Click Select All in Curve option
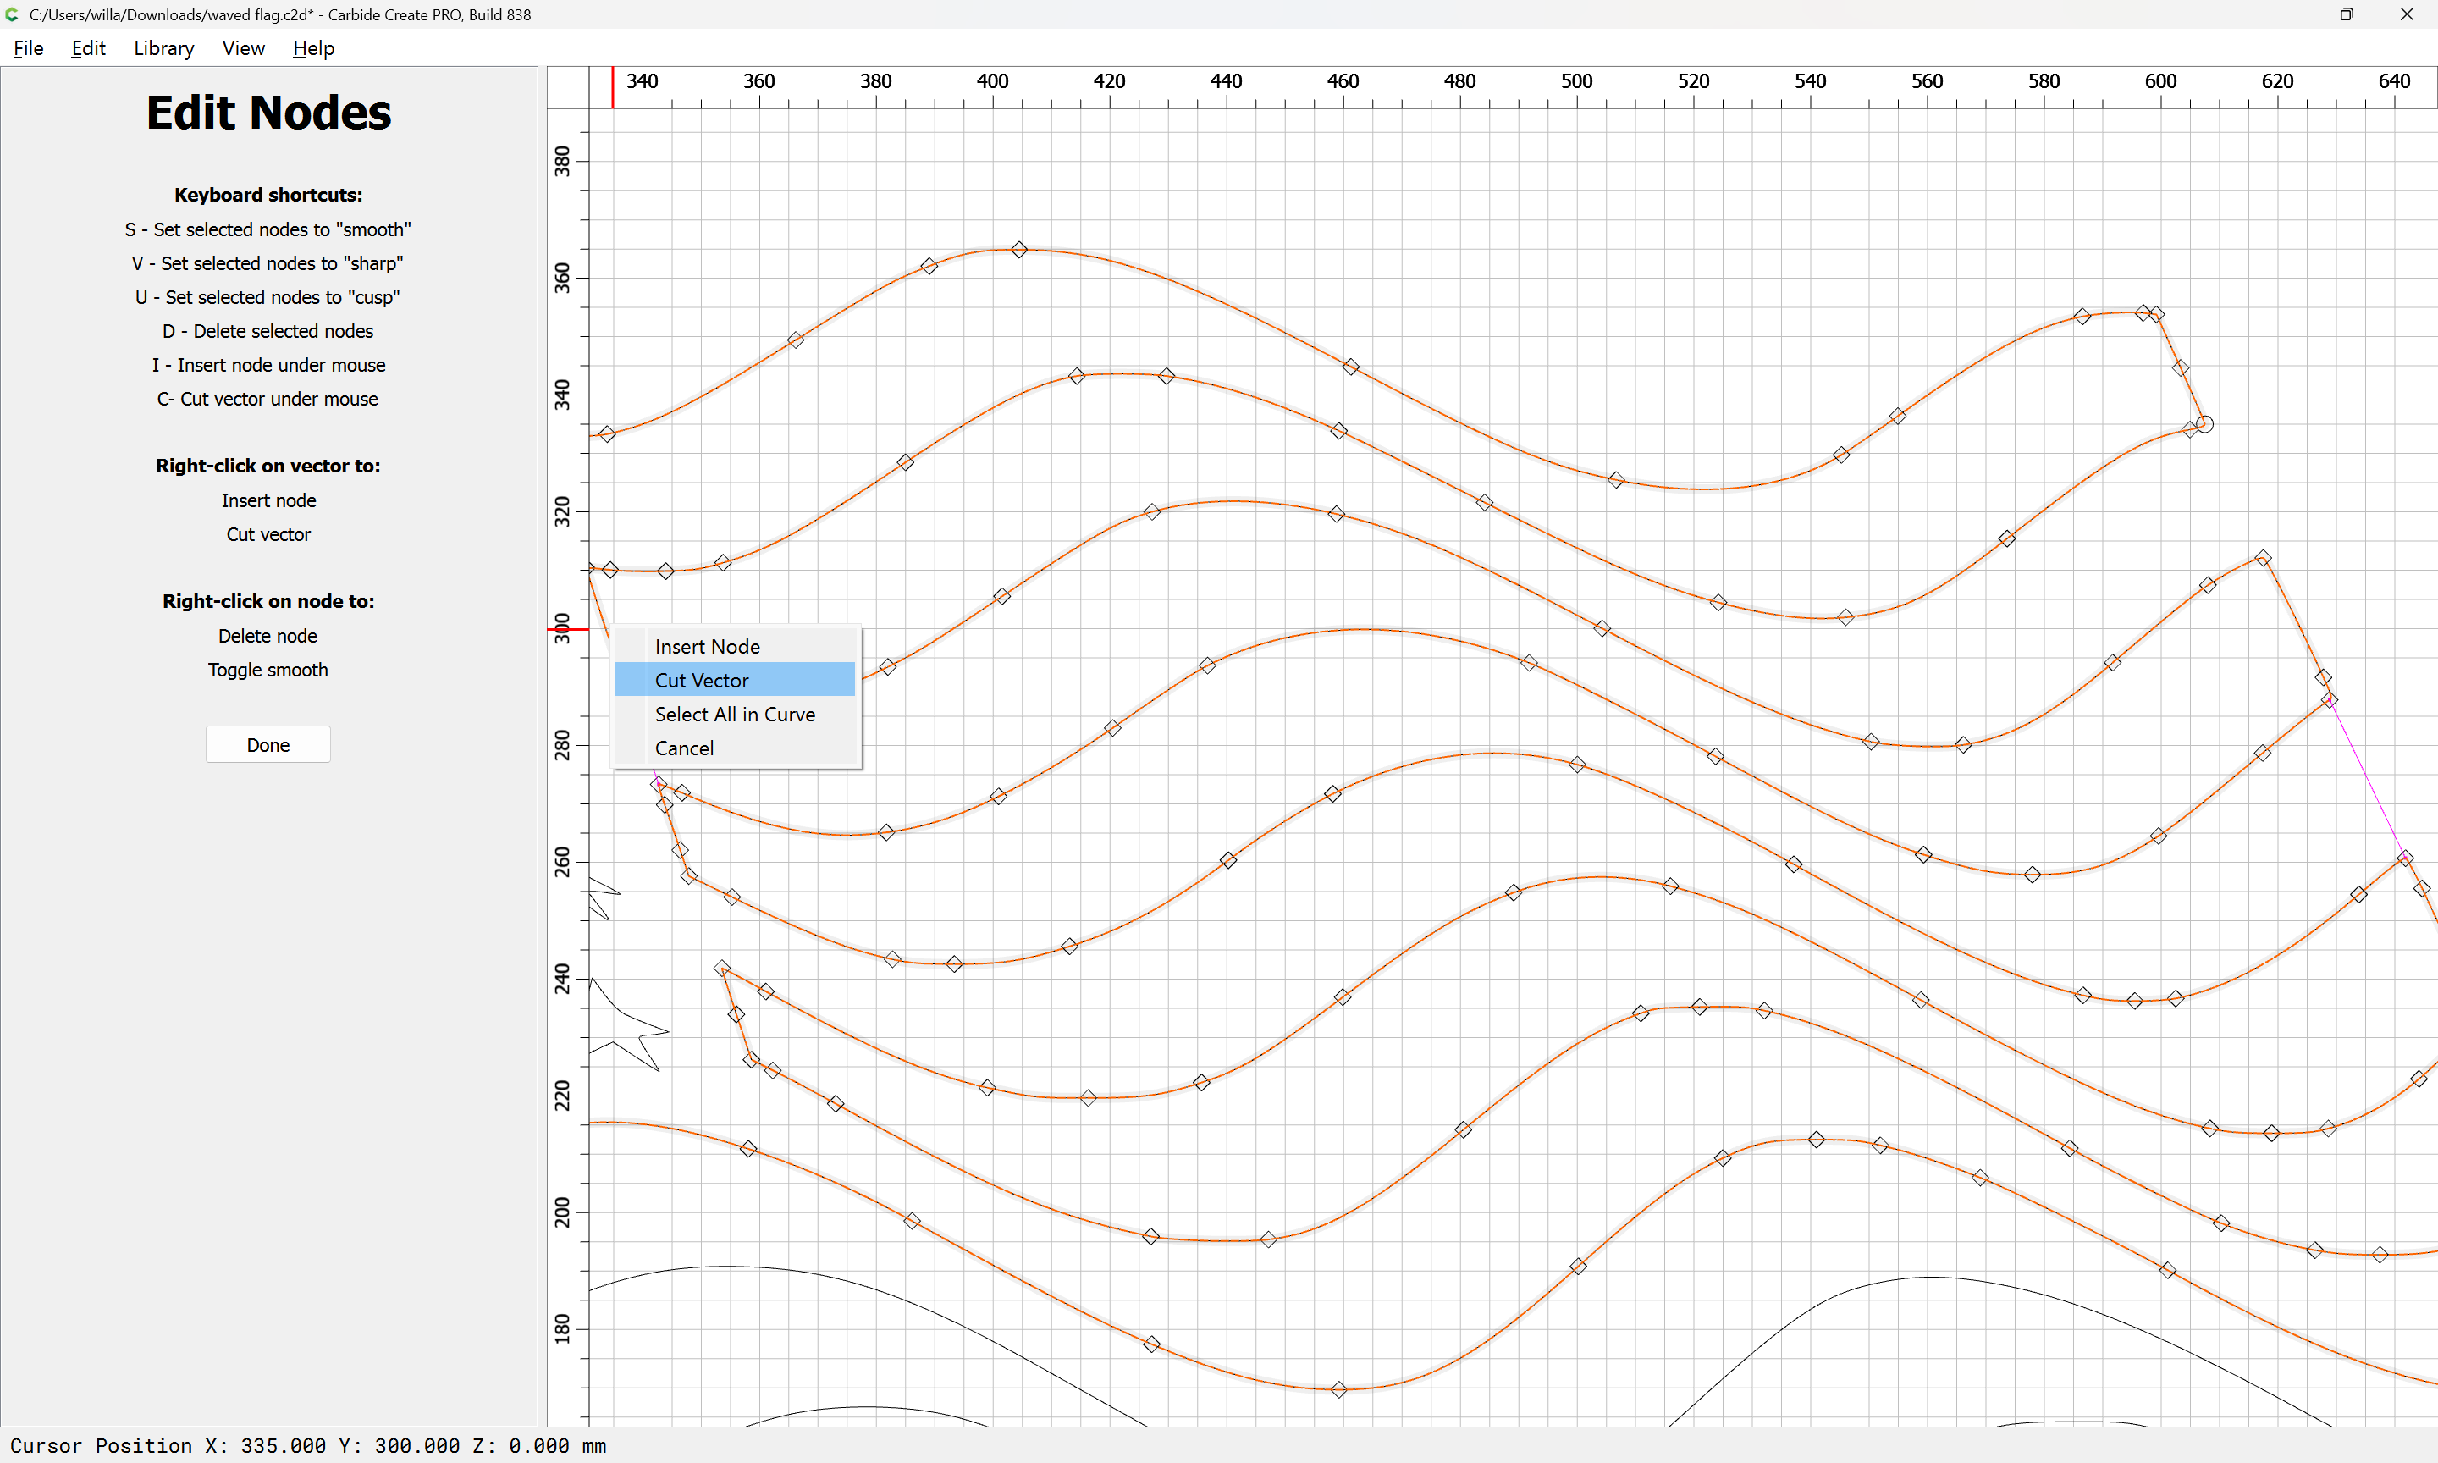 coord(734,714)
